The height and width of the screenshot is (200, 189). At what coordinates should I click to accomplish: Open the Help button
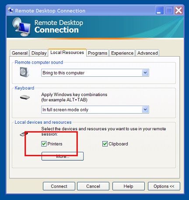129,186
